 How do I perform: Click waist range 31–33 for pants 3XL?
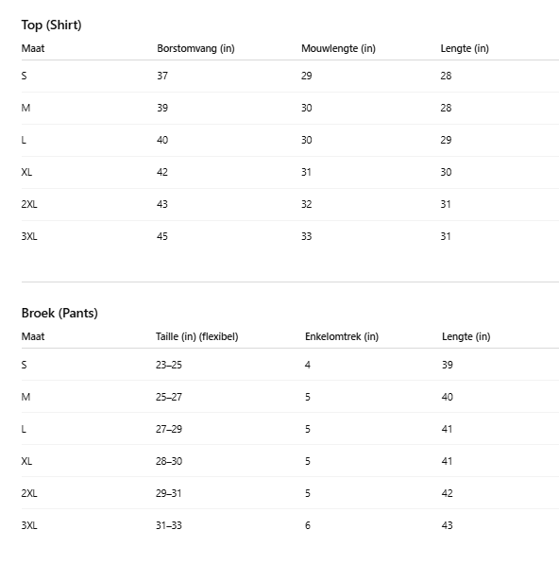click(x=169, y=525)
